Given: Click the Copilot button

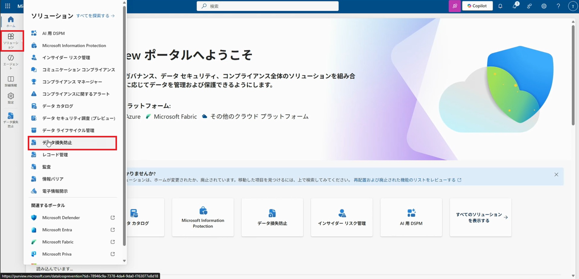Looking at the screenshot, I should click(477, 6).
